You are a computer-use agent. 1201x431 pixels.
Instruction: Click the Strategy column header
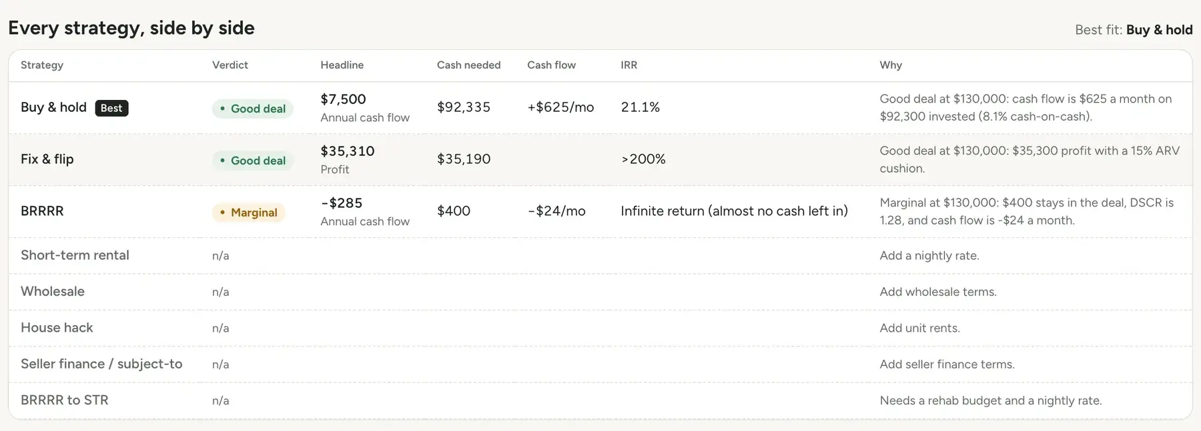[x=42, y=65]
